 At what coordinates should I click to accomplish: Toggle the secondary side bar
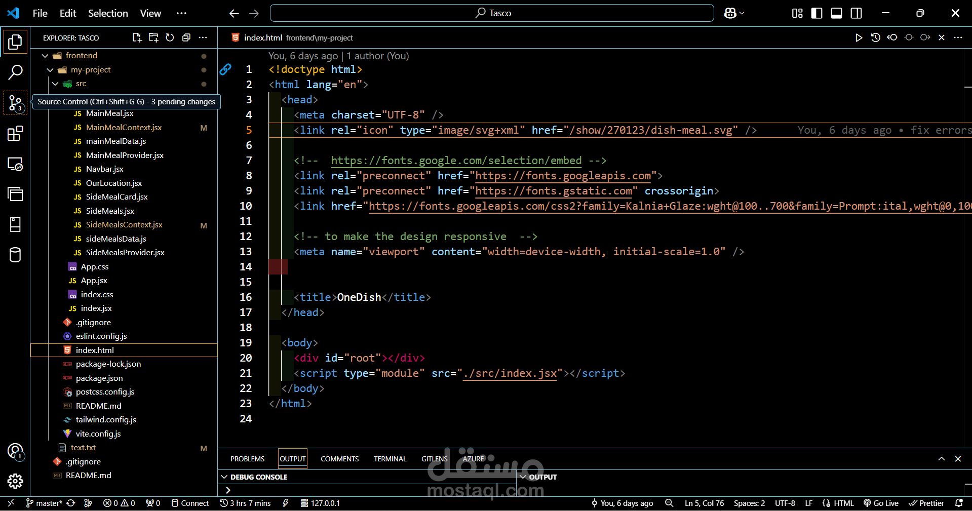pos(856,13)
